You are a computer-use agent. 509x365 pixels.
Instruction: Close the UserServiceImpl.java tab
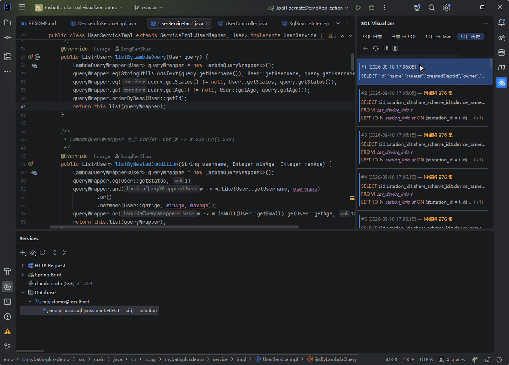(x=208, y=23)
